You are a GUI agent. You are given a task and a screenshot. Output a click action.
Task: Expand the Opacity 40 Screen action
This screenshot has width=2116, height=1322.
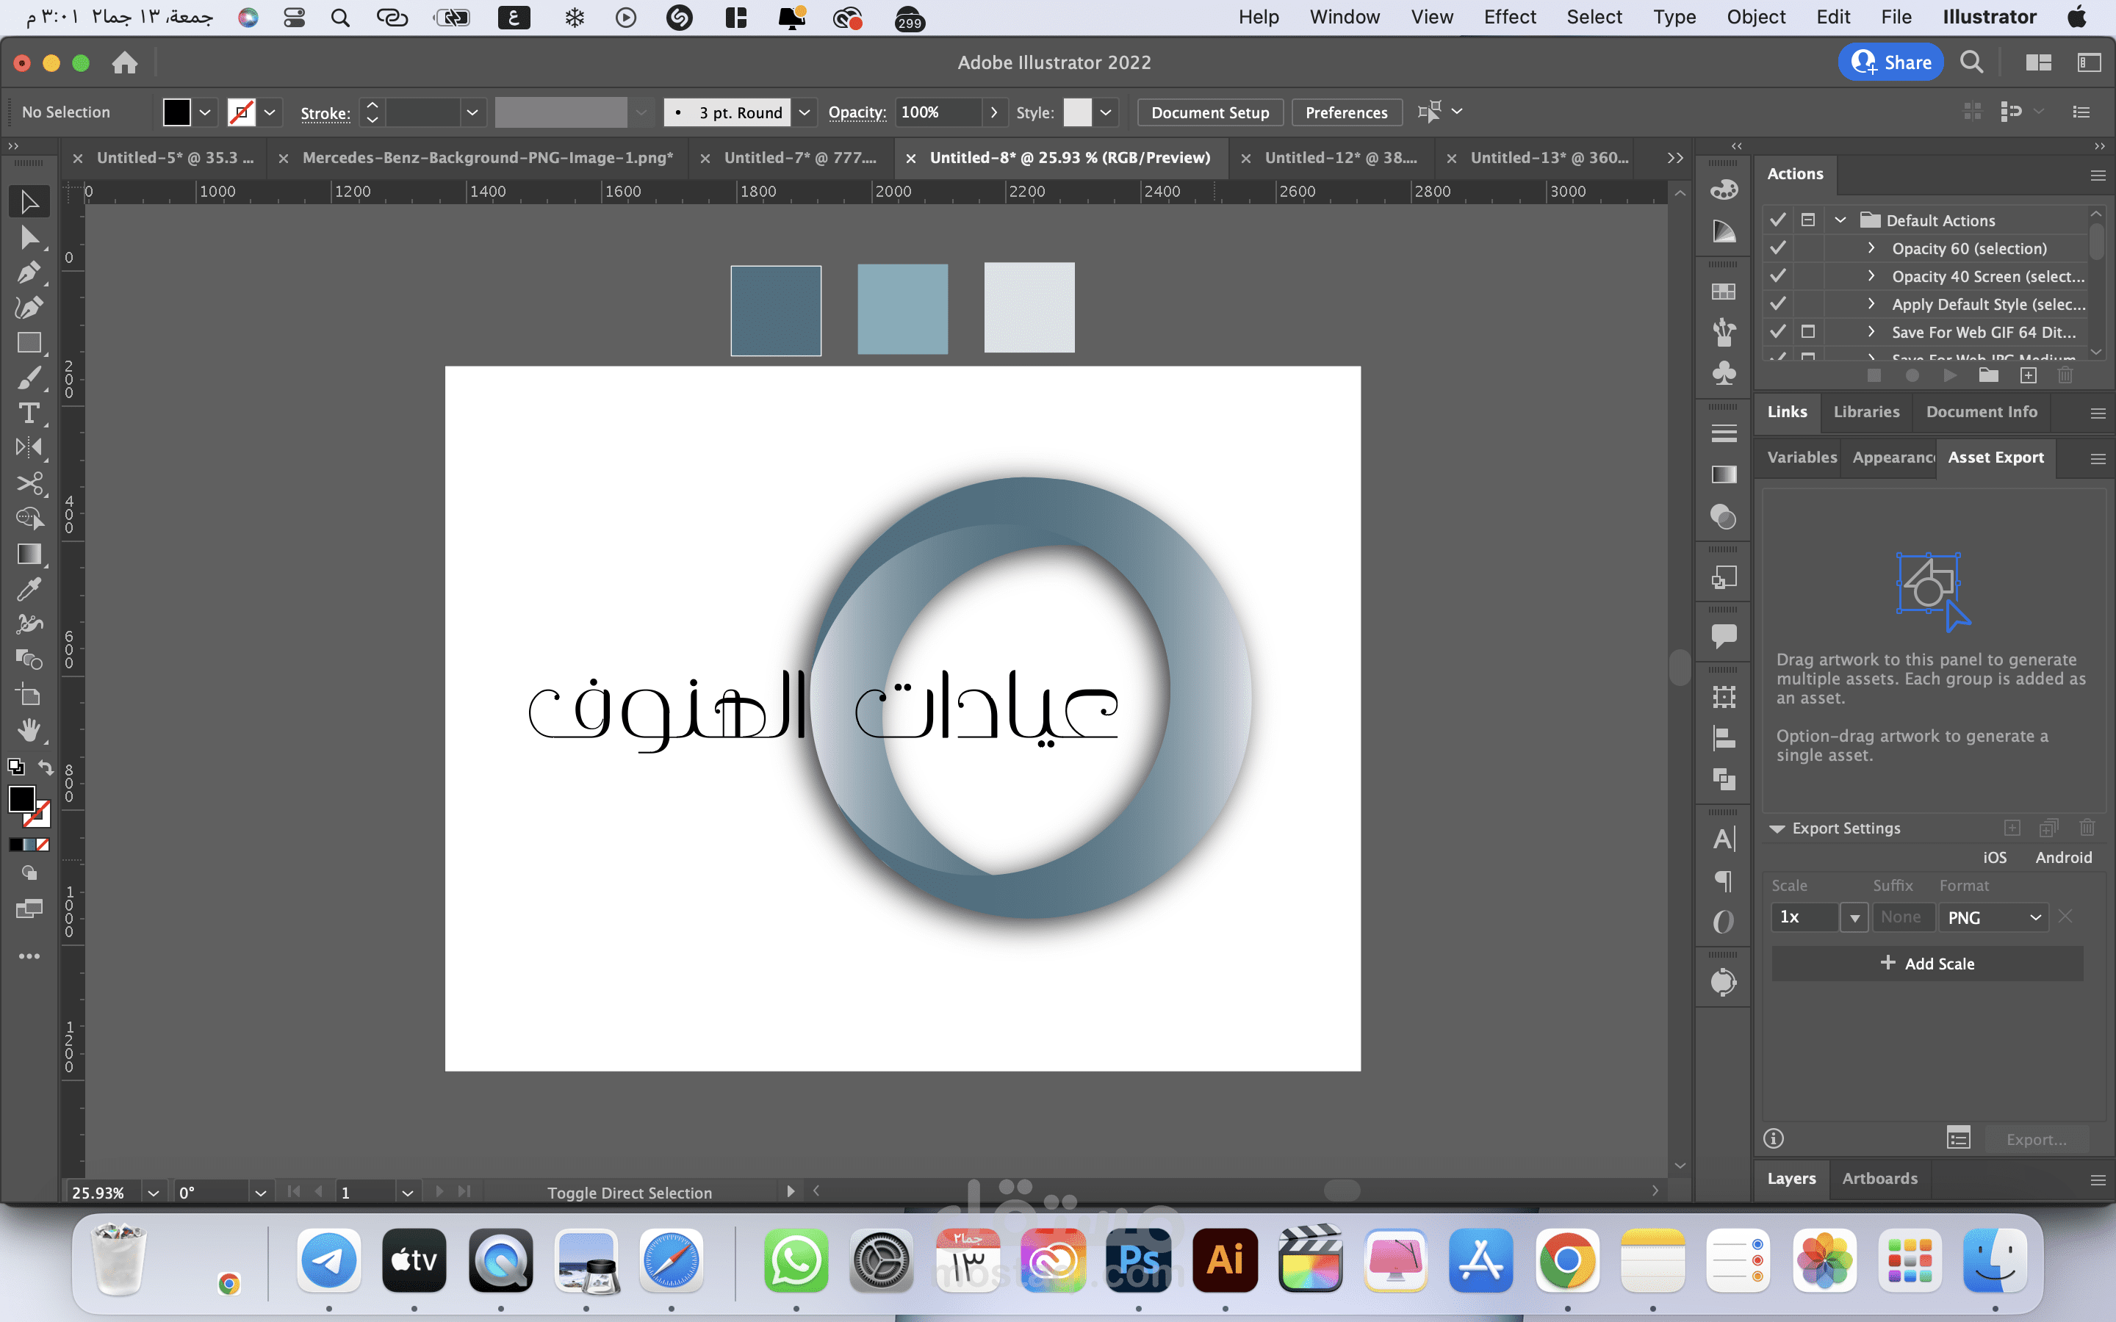click(x=1871, y=276)
